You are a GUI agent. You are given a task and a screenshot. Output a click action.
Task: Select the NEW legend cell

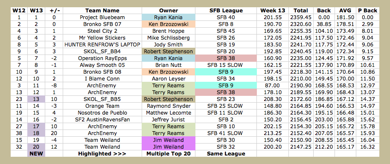pos(36,153)
